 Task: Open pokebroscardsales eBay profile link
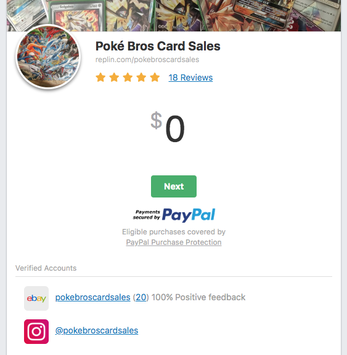pos(93,297)
